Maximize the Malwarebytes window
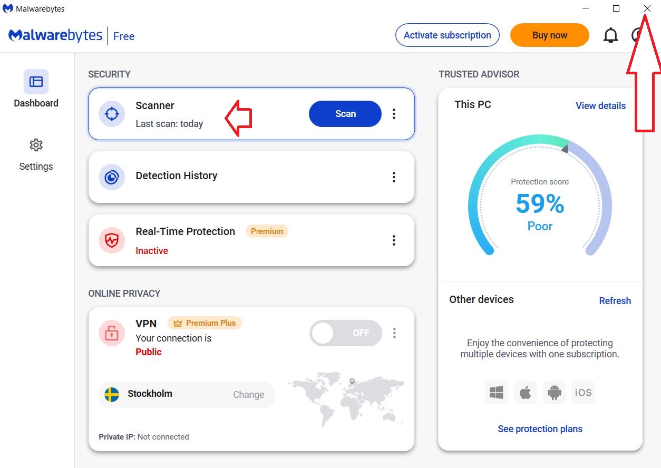Image resolution: width=661 pixels, height=468 pixels. point(616,8)
